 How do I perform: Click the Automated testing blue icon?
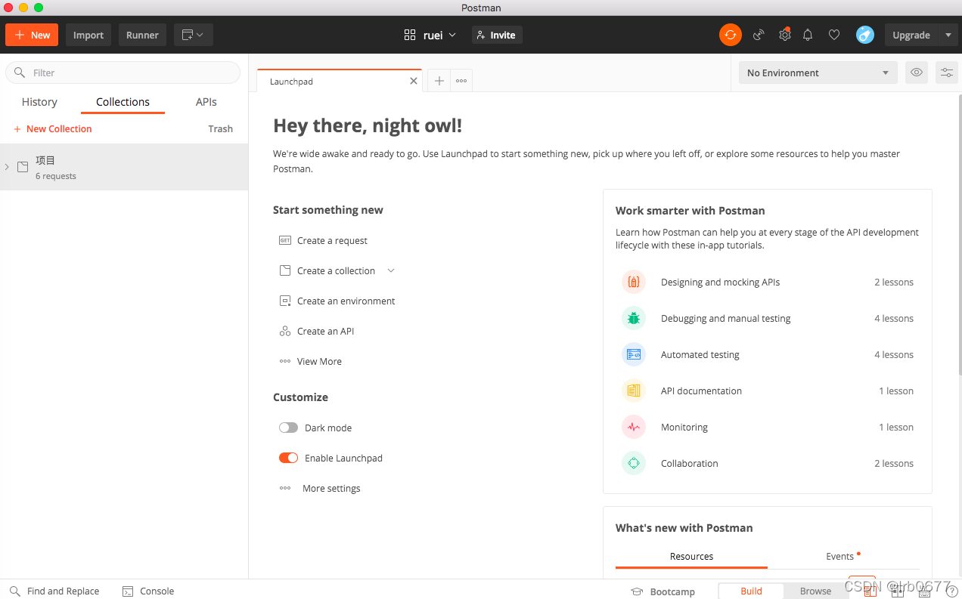coord(634,354)
